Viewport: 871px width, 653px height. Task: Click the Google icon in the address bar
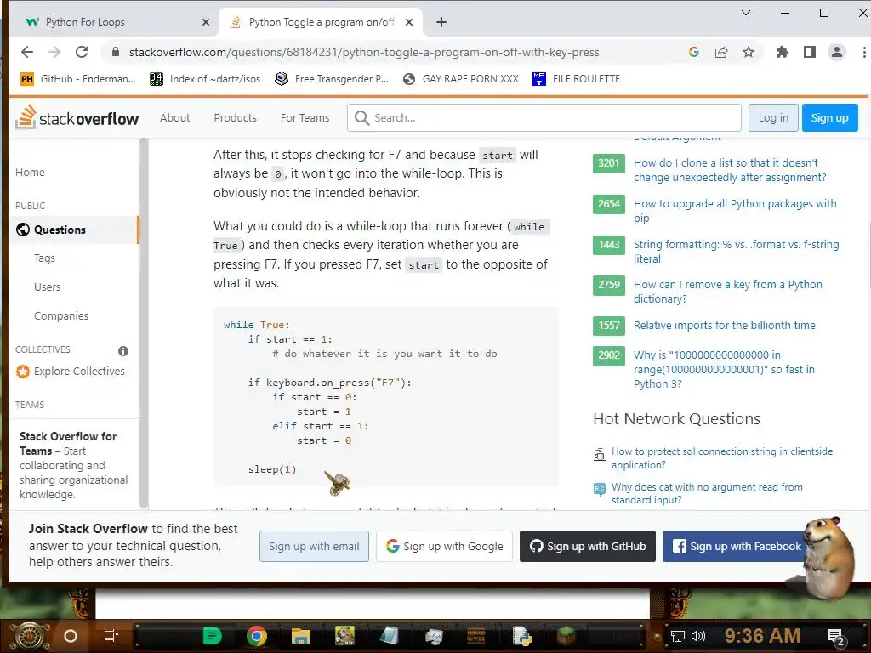[x=694, y=52]
